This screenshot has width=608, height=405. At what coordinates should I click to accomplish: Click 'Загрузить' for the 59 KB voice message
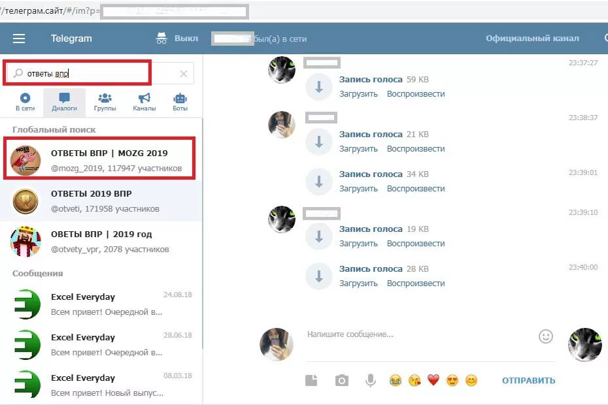(x=358, y=94)
